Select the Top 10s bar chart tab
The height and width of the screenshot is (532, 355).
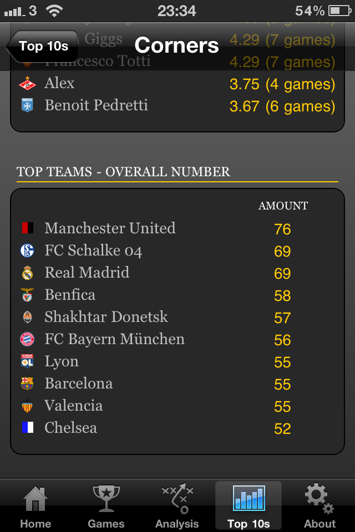tap(248, 506)
